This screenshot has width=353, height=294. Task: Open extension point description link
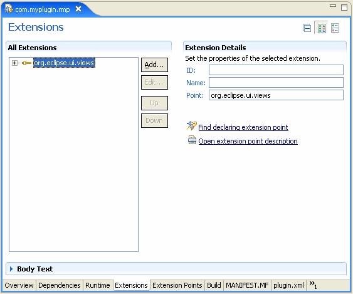coord(248,141)
